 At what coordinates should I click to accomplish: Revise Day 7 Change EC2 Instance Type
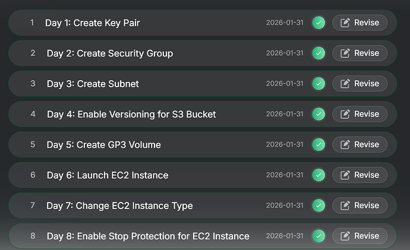pyautogui.click(x=359, y=205)
